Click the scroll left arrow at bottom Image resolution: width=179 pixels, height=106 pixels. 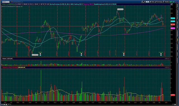point(10,105)
